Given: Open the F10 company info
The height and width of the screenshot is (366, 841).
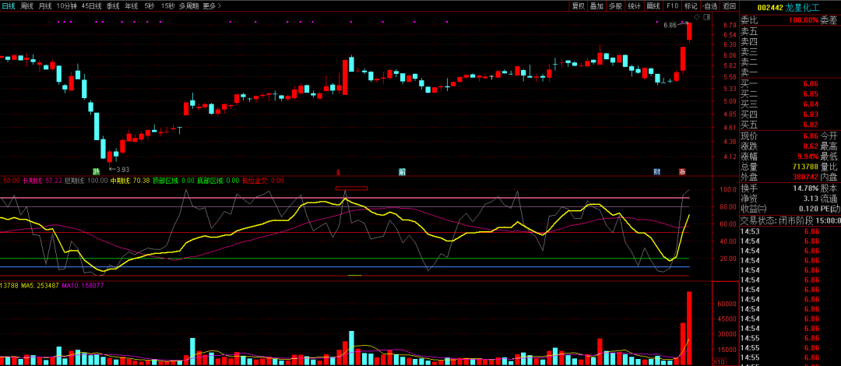Looking at the screenshot, I should click(x=672, y=5).
